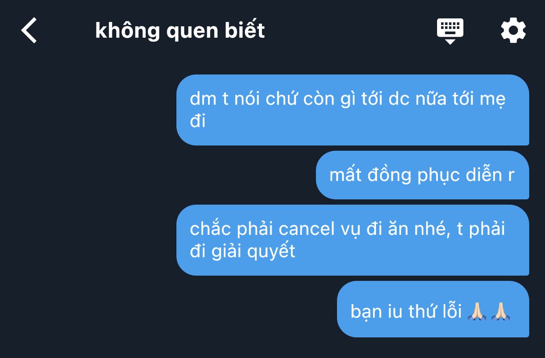Tap the first praying hands emoji
The width and height of the screenshot is (545, 358).
(x=477, y=311)
